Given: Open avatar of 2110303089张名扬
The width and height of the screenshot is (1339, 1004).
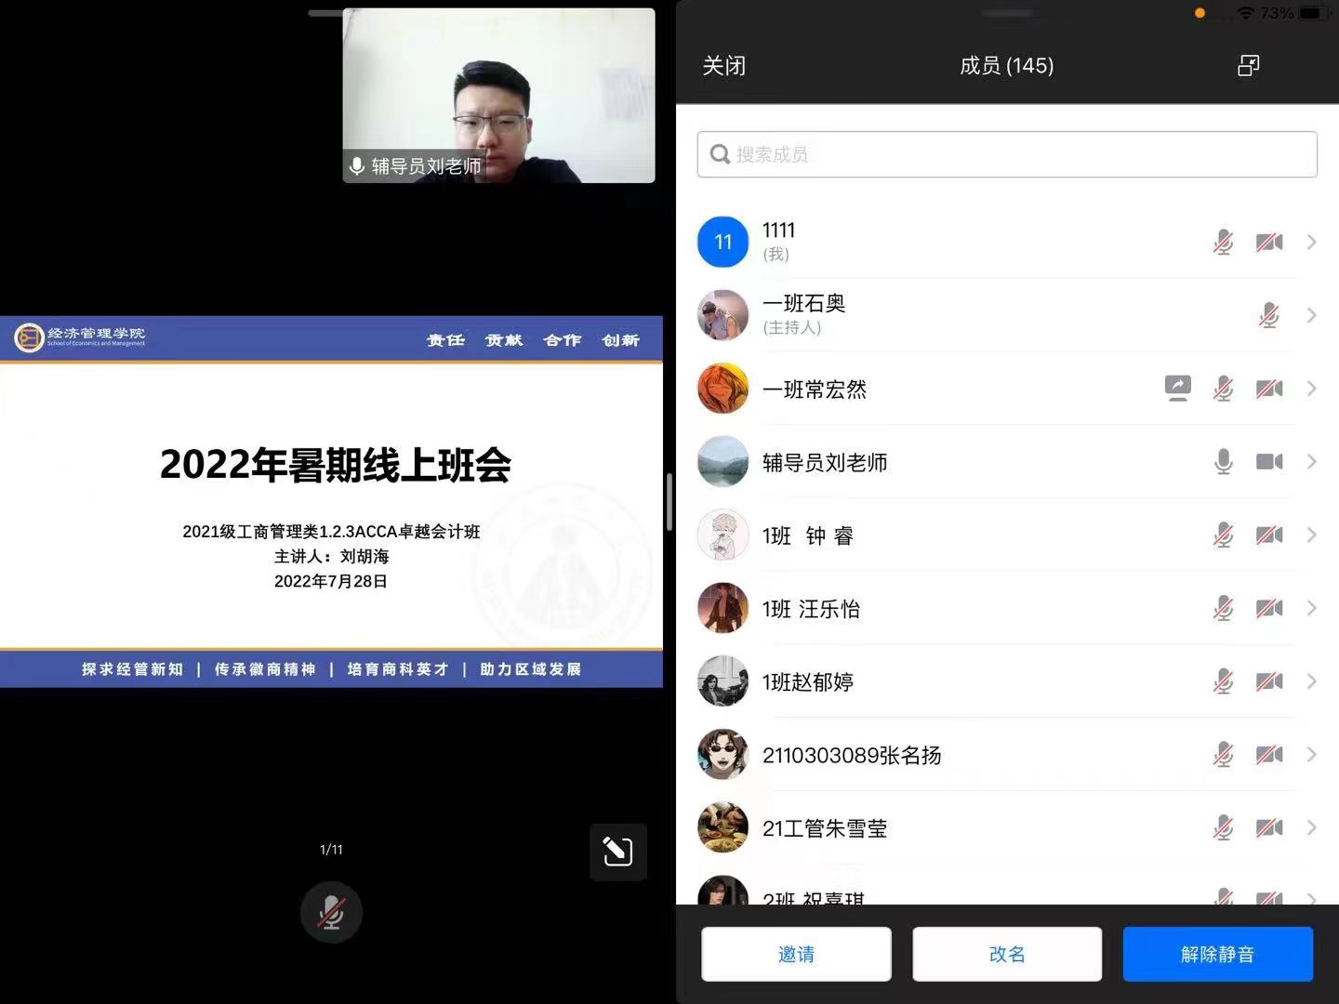Looking at the screenshot, I should [723, 755].
